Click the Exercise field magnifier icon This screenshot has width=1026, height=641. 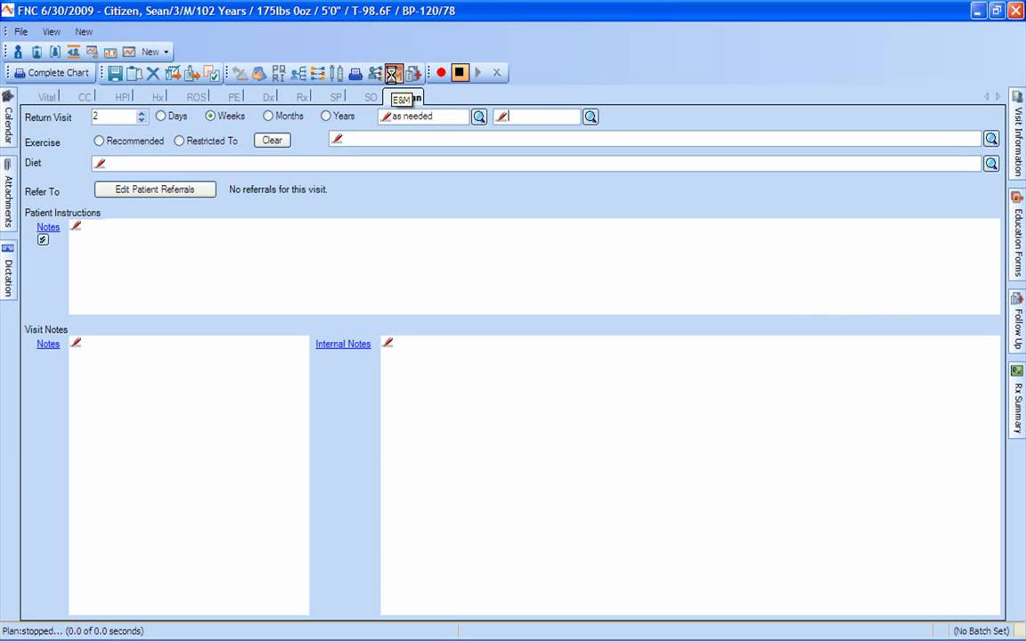click(991, 139)
